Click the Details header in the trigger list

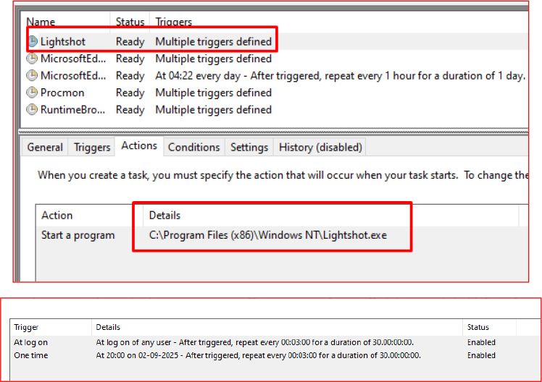coord(108,327)
